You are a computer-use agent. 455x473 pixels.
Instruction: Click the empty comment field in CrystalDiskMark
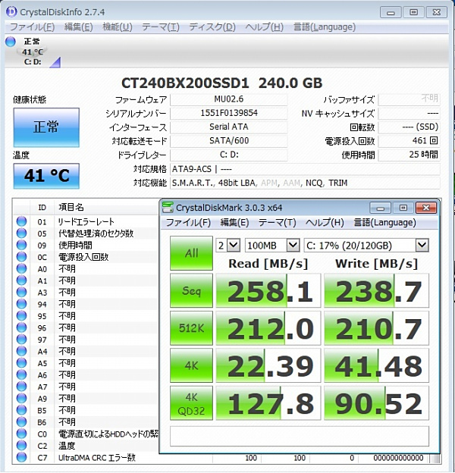[300, 436]
